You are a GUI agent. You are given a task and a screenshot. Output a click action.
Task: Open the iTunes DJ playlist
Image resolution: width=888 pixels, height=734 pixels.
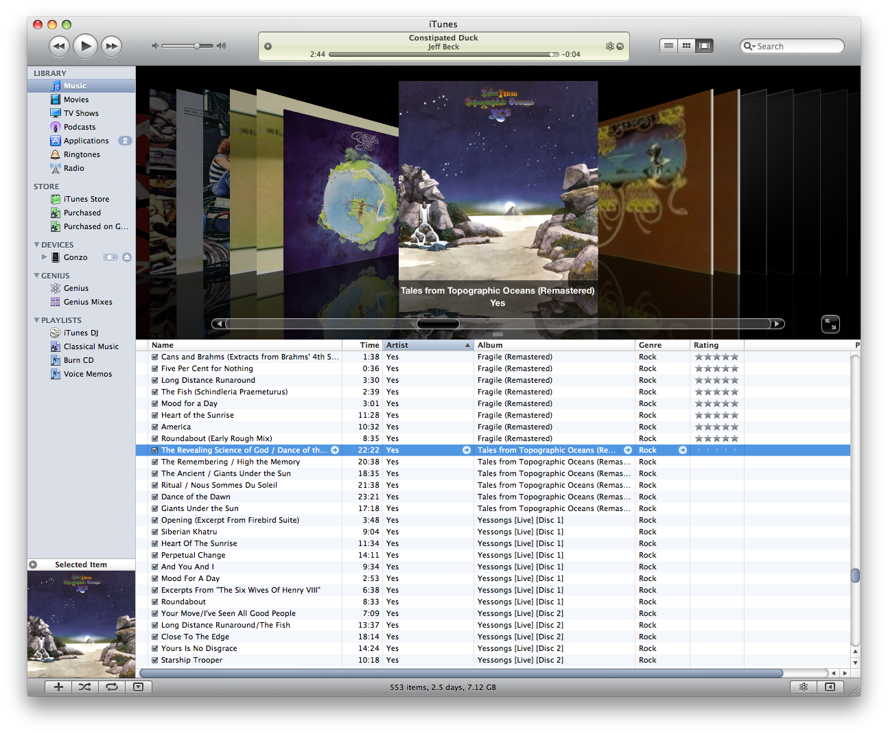pos(82,333)
